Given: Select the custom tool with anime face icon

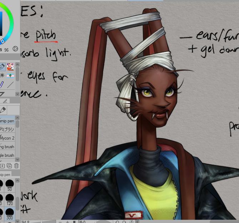Looking at the screenshot, I should pyautogui.click(x=10, y=67).
